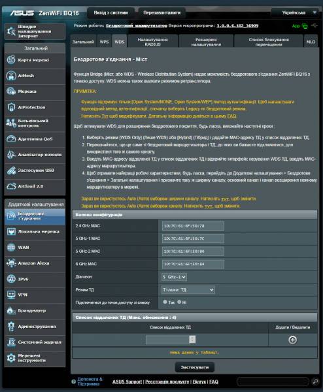Open the Amazon Alexa icon
This screenshot has height=392, width=323.
click(11, 263)
